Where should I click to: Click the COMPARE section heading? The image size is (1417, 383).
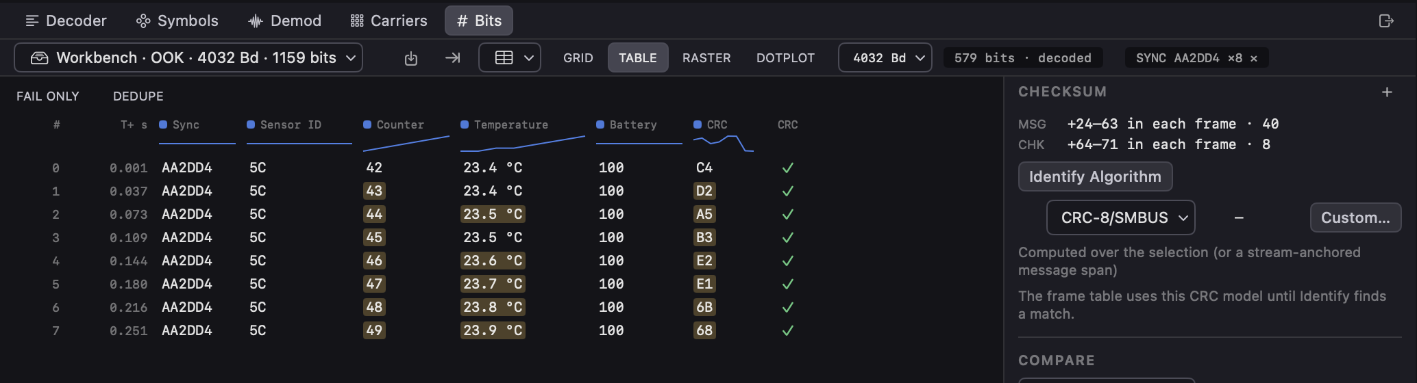1057,360
